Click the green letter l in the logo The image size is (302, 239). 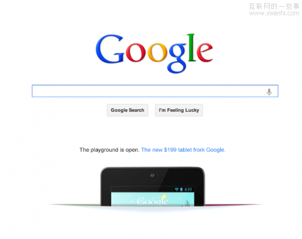coord(192,47)
